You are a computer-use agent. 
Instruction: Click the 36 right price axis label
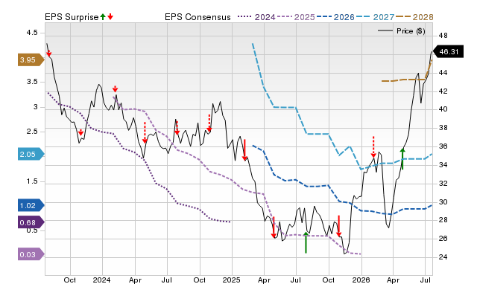click(x=443, y=146)
